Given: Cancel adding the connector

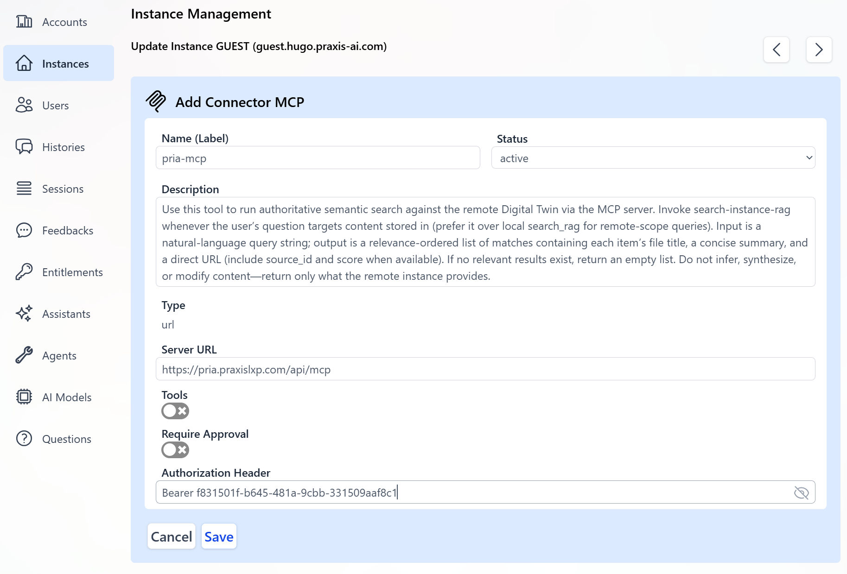Looking at the screenshot, I should (x=172, y=536).
